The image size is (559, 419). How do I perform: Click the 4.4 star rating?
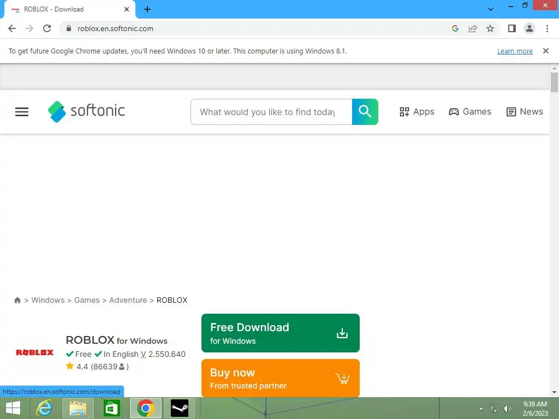97,366
